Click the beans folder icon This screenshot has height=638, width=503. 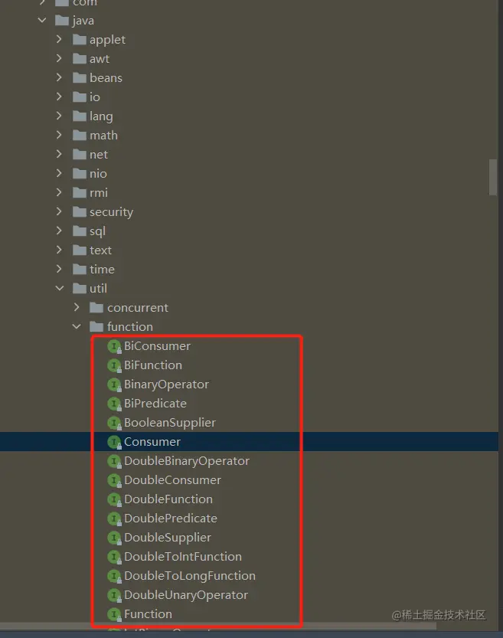(80, 77)
